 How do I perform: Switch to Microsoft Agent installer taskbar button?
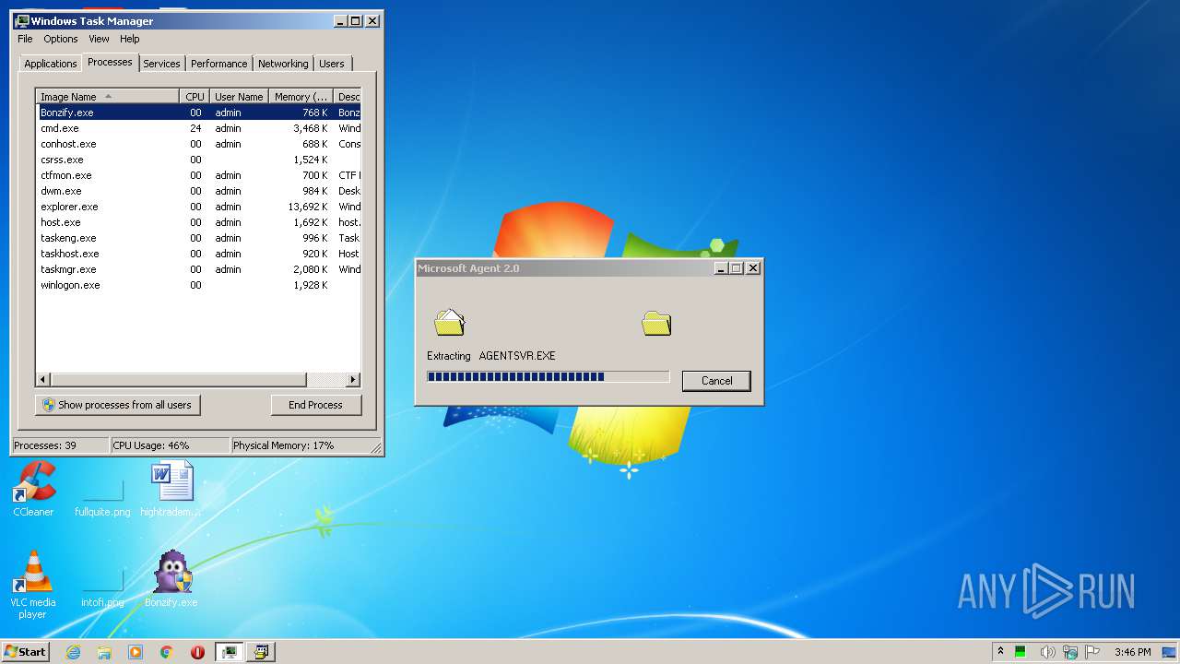pyautogui.click(x=261, y=652)
